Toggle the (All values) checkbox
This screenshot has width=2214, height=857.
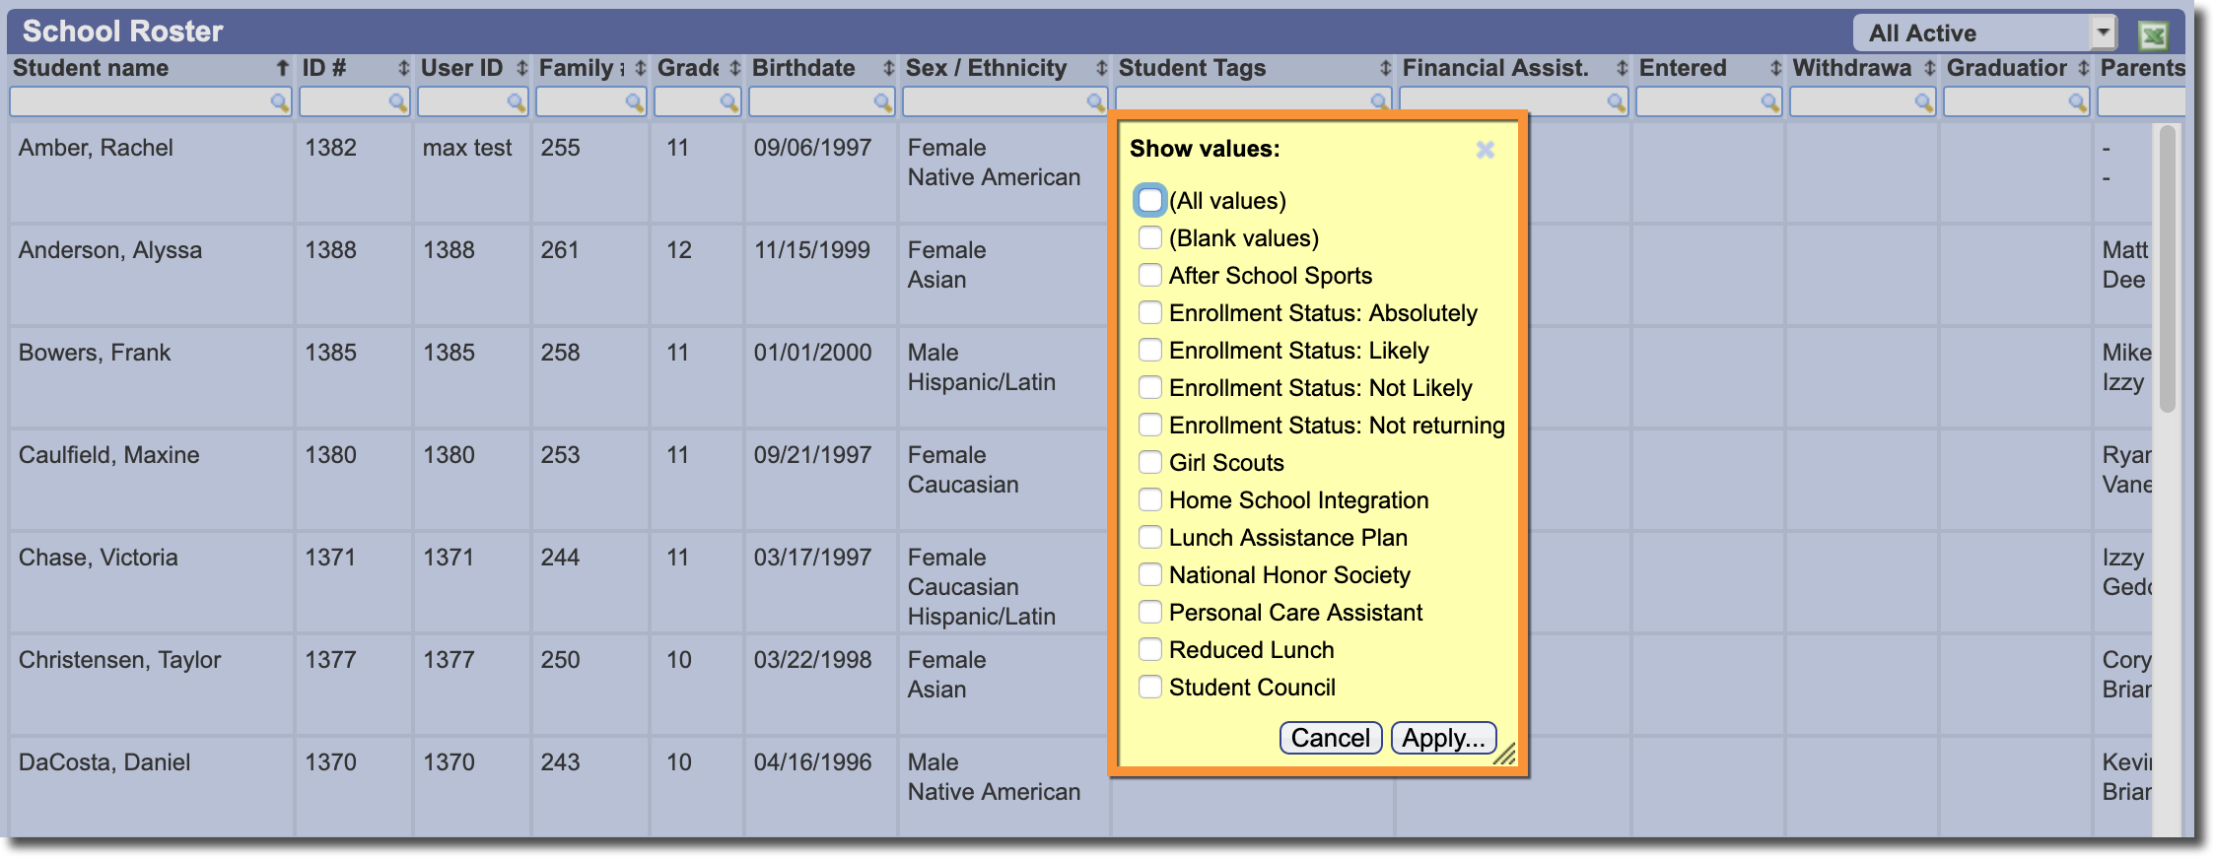[x=1149, y=200]
